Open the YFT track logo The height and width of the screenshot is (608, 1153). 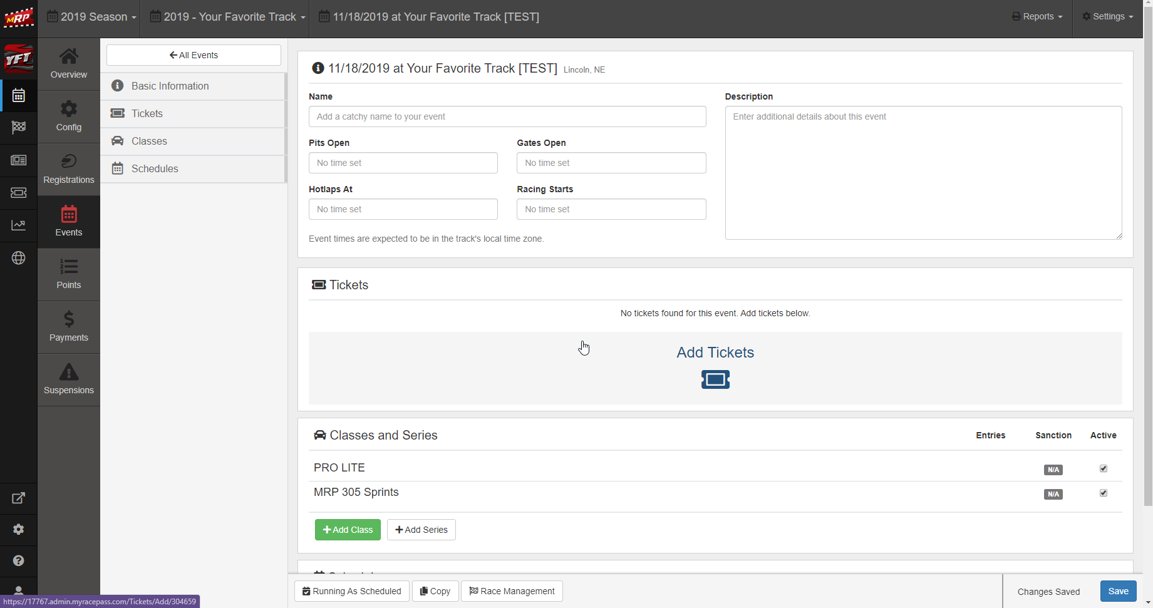click(x=18, y=59)
